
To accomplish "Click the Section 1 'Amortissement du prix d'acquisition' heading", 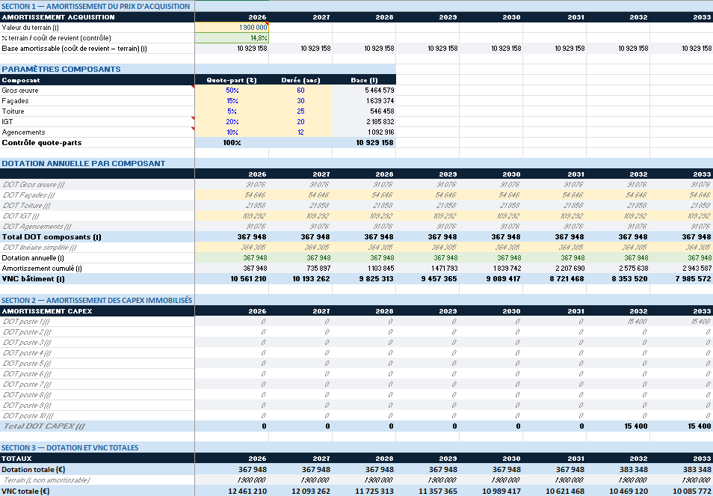I will pos(96,7).
